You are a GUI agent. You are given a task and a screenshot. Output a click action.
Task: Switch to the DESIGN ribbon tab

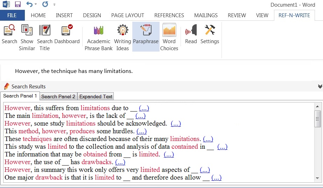click(x=92, y=15)
